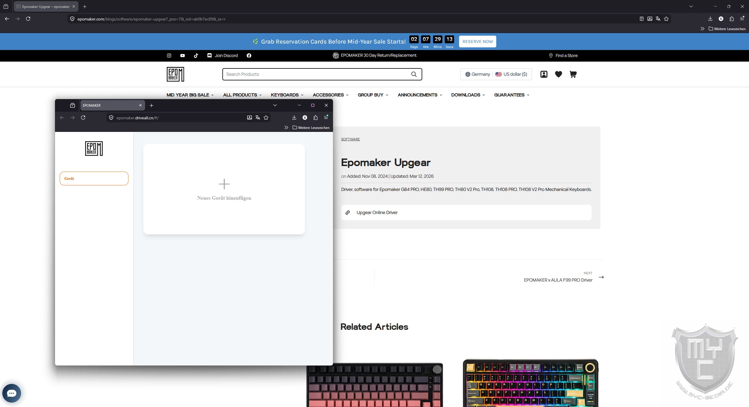Expand ACCESSORIES menu

[331, 95]
